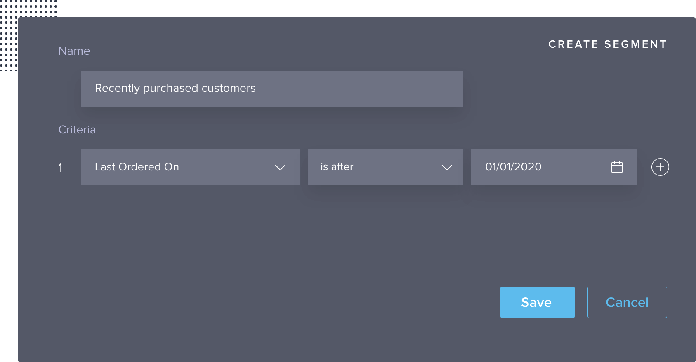Click criteria row number 1

pos(60,168)
